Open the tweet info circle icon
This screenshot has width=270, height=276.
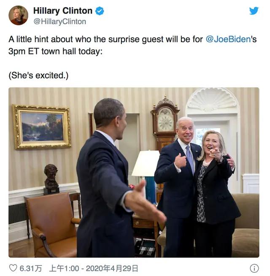[x=254, y=268]
